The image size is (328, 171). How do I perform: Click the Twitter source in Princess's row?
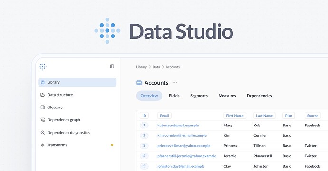click(310, 146)
